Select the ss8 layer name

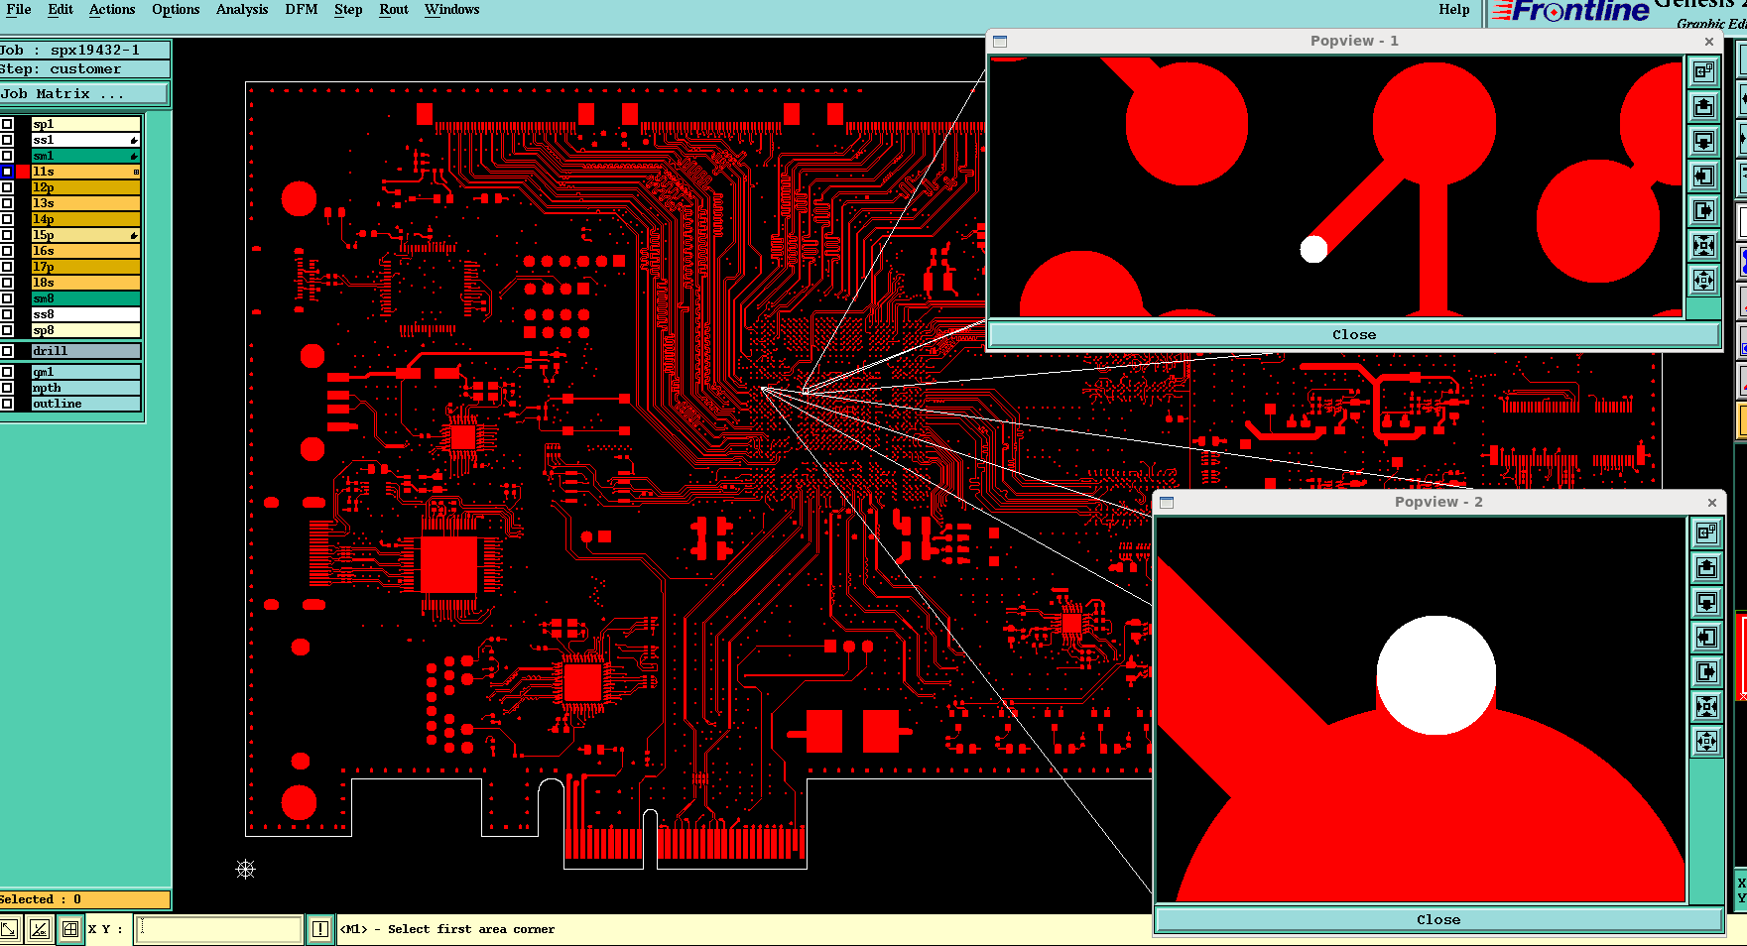pos(86,314)
